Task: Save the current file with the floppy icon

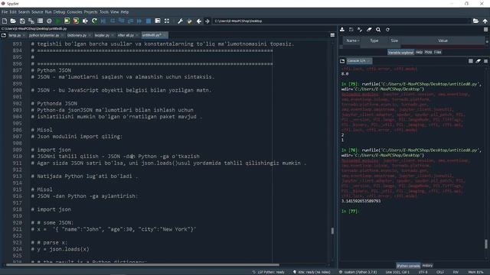Action: (x=22, y=21)
